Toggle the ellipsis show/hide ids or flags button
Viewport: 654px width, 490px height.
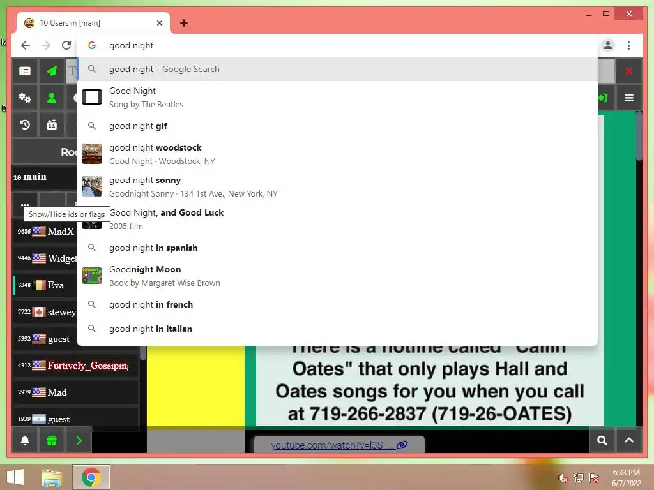[25, 204]
